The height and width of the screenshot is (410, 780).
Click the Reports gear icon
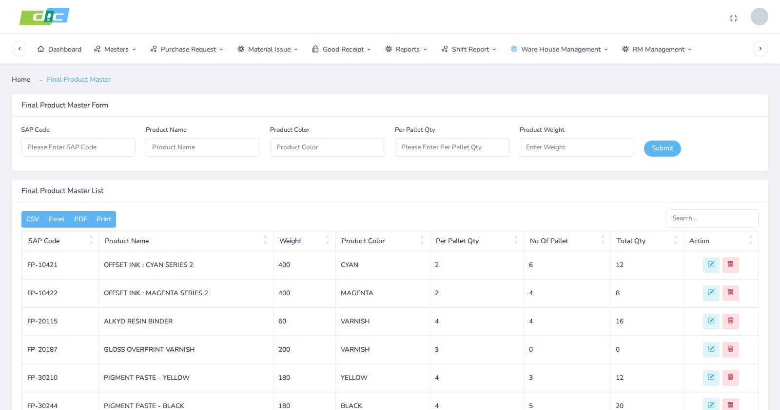click(389, 49)
